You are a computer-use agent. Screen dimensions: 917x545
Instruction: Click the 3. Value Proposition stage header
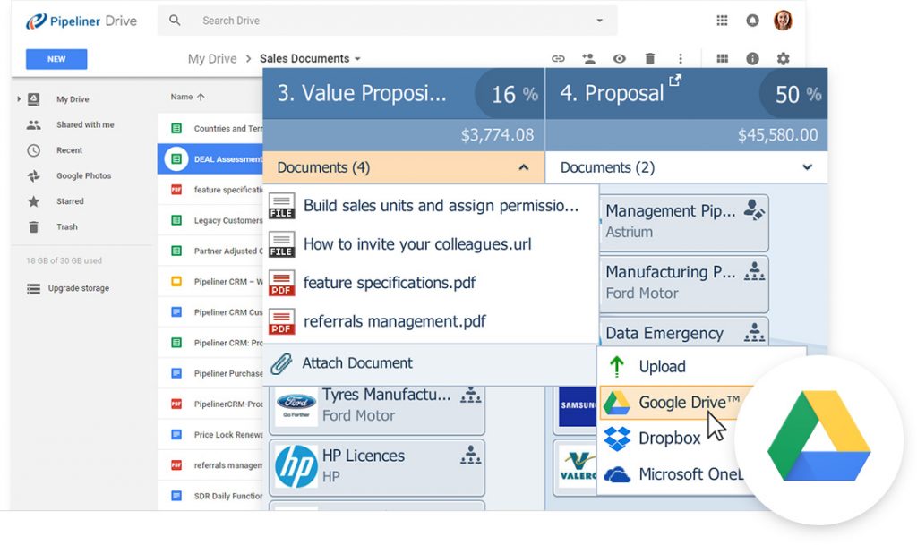pos(404,93)
